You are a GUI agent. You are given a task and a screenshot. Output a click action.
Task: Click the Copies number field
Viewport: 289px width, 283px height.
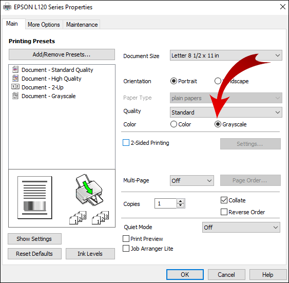[x=165, y=203]
